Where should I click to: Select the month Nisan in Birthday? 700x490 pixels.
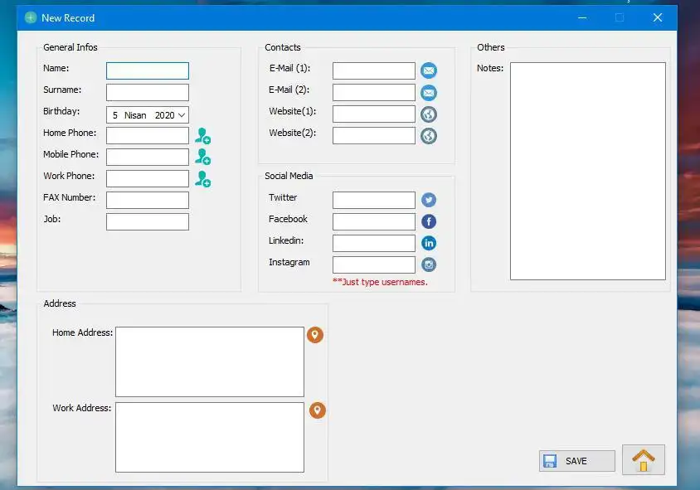coord(135,115)
